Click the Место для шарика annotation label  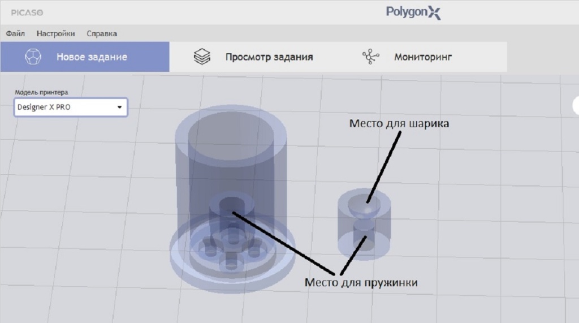click(x=399, y=123)
